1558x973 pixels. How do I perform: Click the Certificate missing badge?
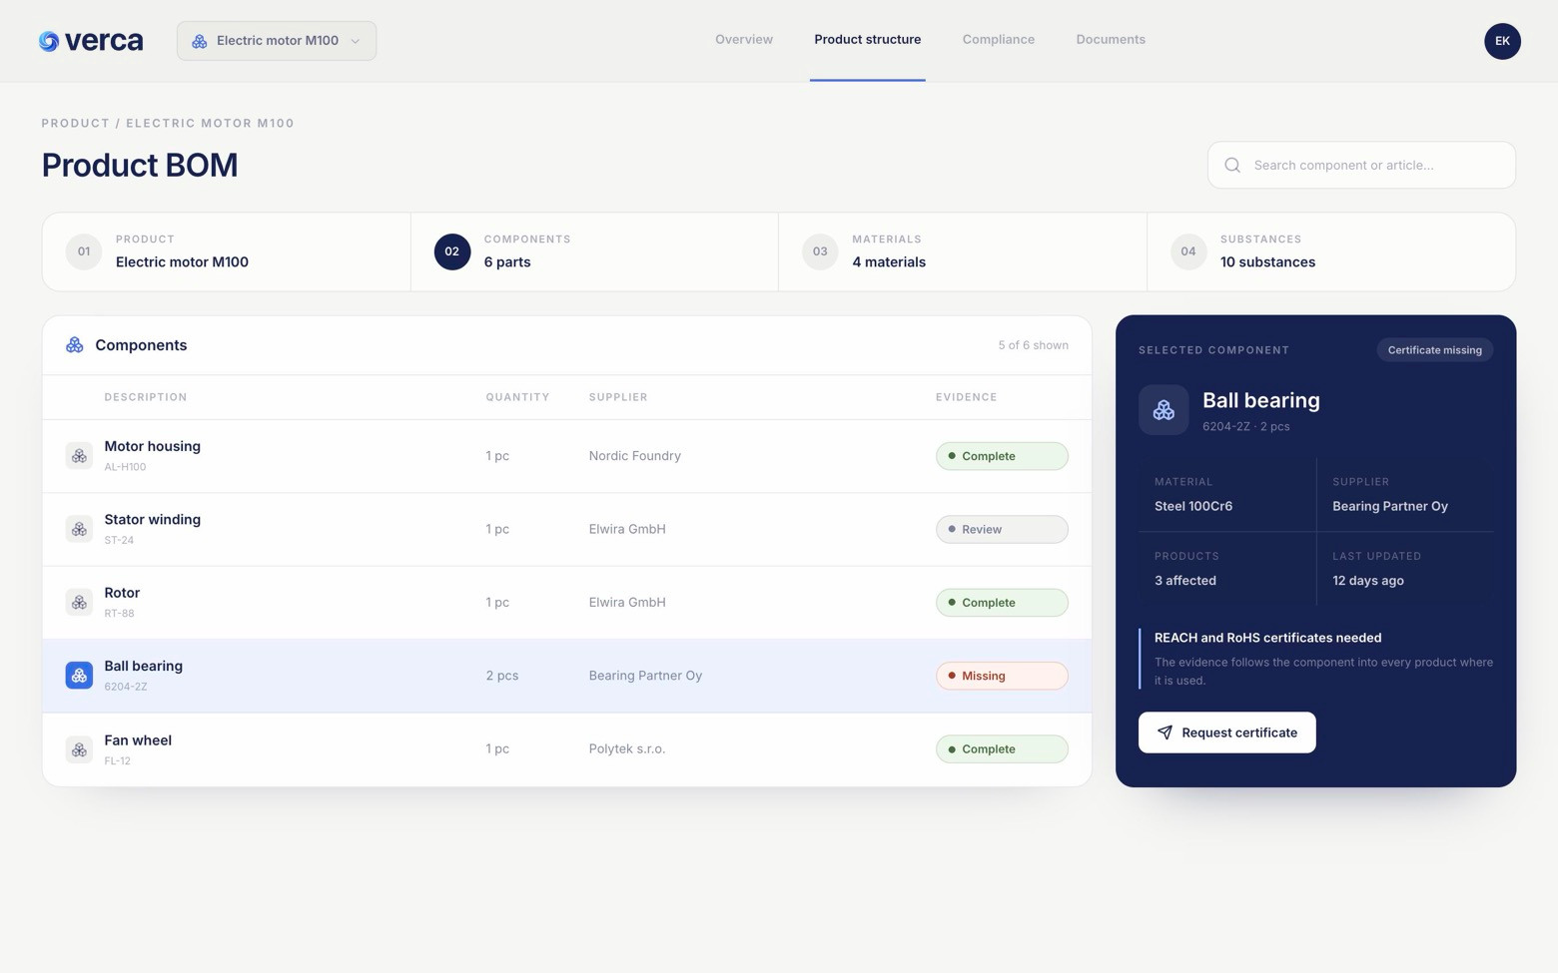pos(1434,350)
